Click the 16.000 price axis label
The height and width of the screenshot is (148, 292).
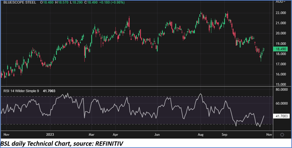pos(281,74)
